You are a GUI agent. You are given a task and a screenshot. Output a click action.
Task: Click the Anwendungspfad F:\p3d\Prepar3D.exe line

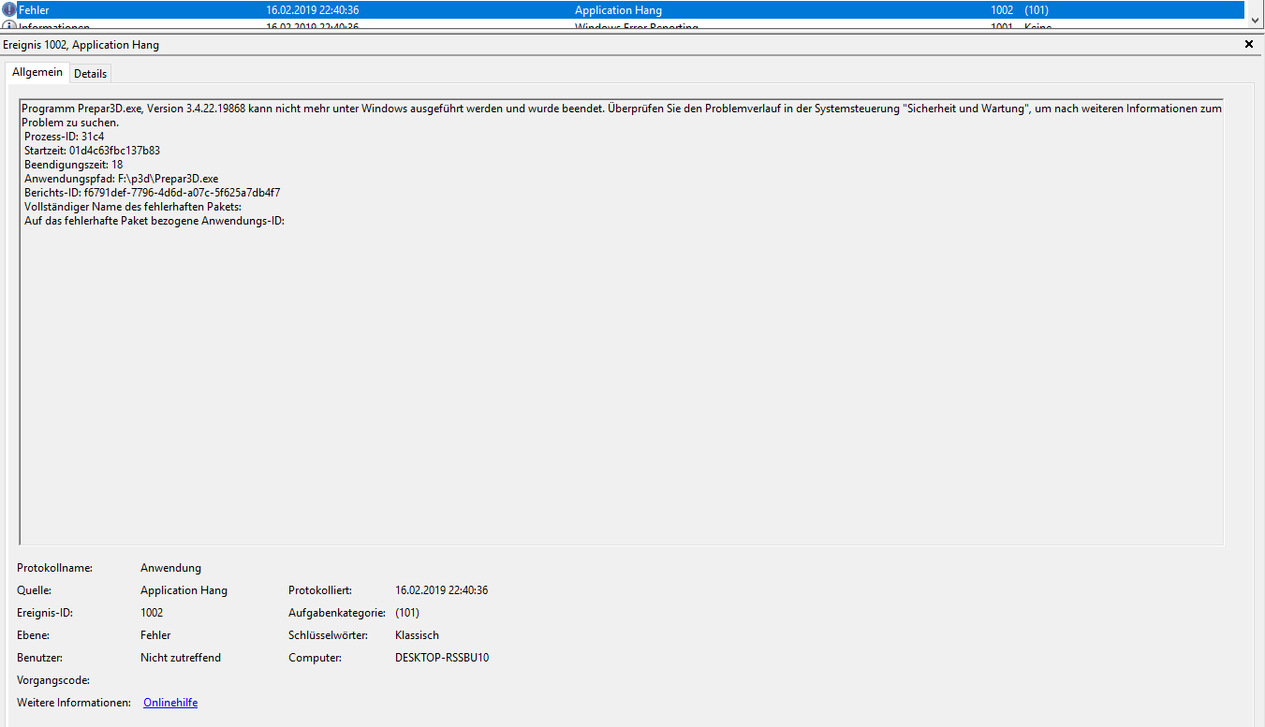[121, 179]
